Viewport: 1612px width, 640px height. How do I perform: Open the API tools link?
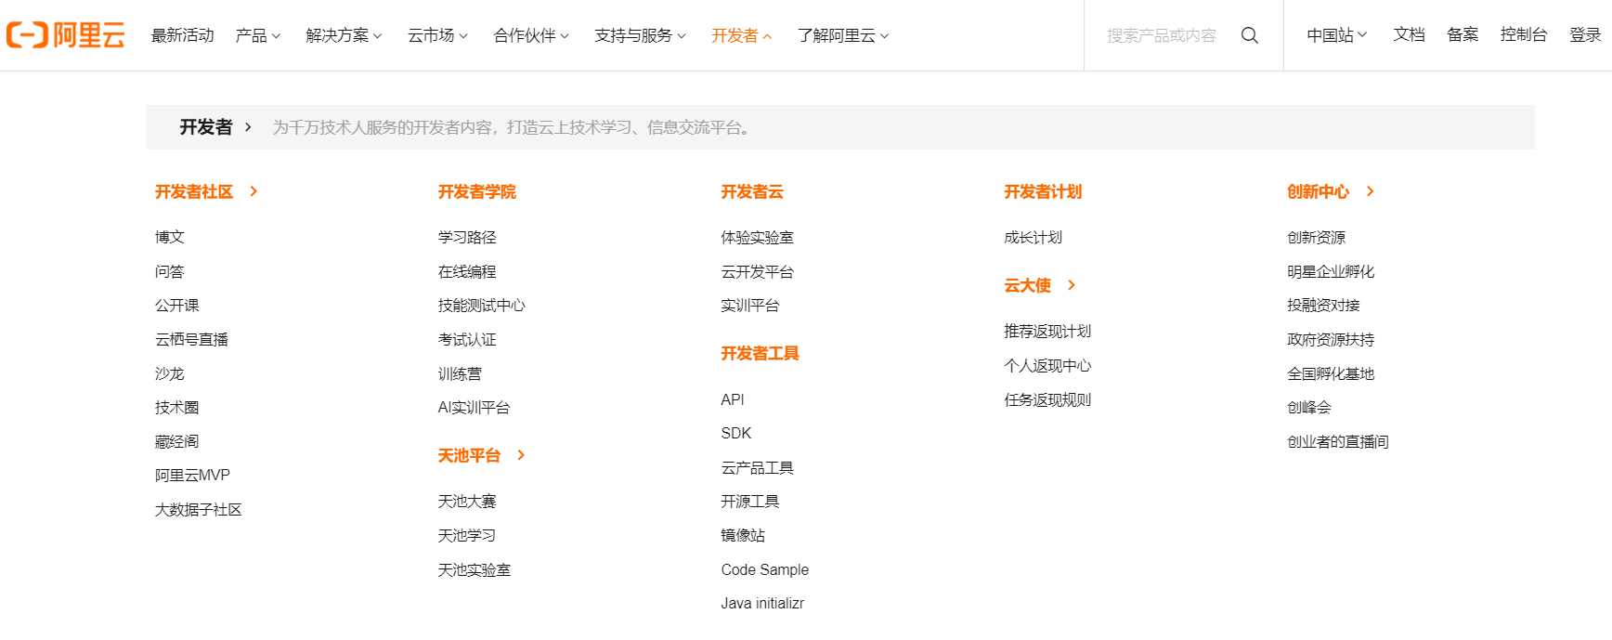pos(733,399)
